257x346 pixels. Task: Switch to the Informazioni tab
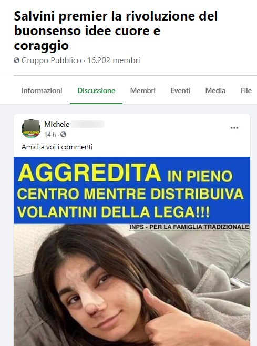(42, 90)
